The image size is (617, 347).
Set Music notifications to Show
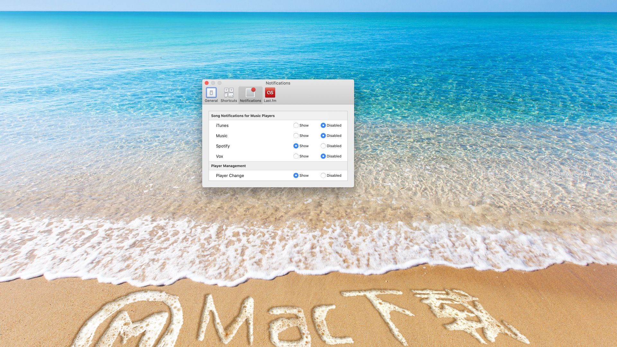coord(296,136)
